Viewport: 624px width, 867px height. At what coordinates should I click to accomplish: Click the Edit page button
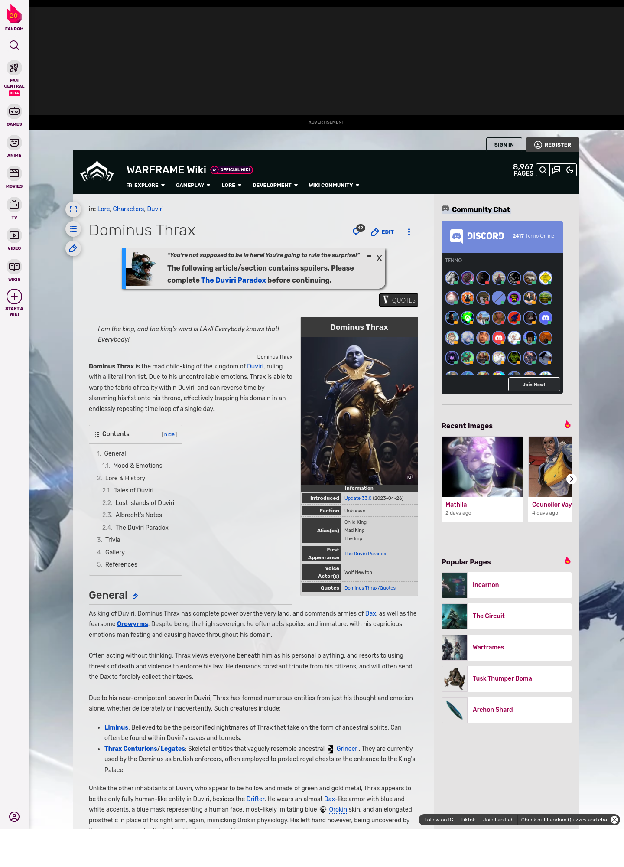383,232
